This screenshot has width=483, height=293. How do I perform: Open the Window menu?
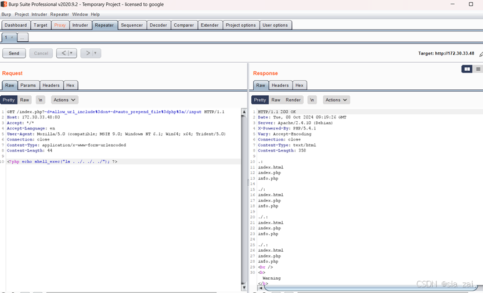pos(80,15)
